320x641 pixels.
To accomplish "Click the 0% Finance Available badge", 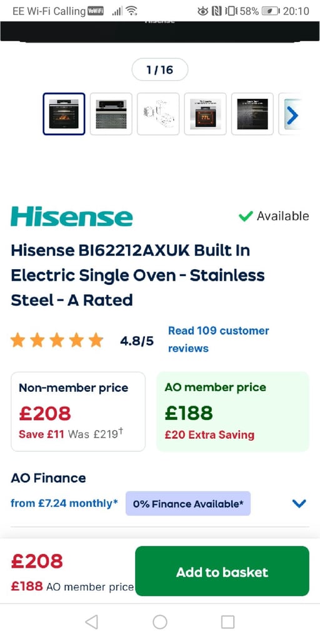I will click(188, 504).
